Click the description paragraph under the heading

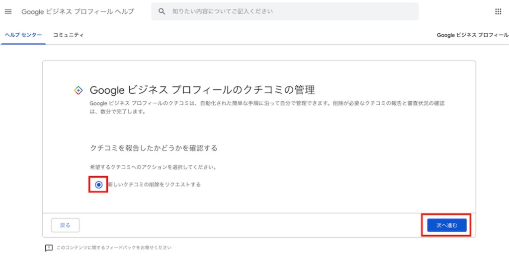pyautogui.click(x=266, y=107)
